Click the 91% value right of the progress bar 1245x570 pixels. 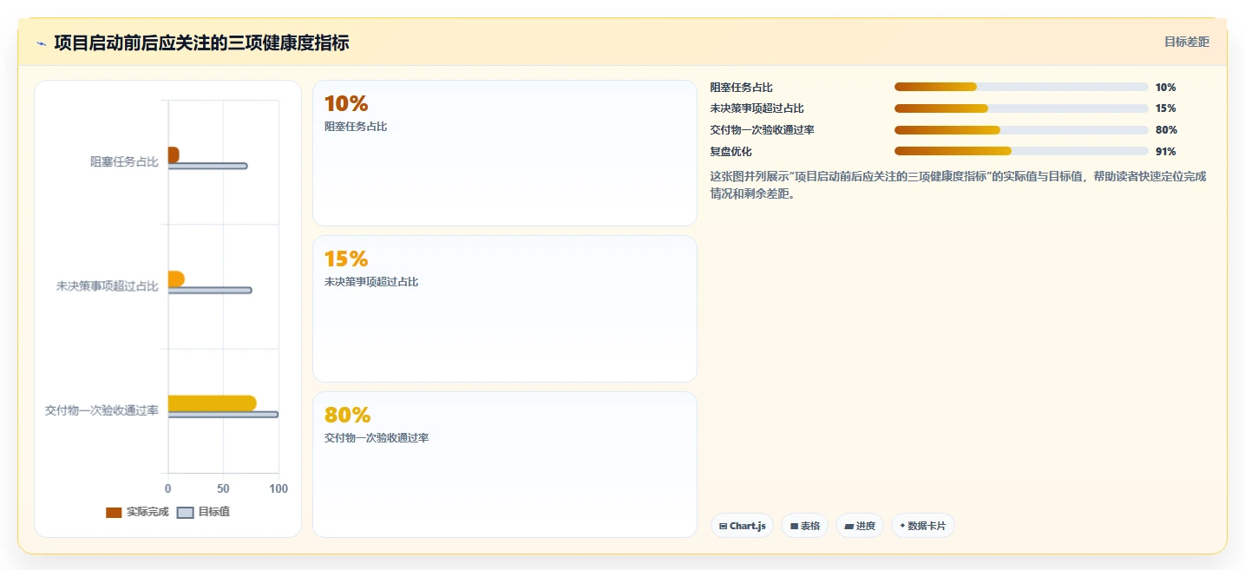click(1166, 152)
